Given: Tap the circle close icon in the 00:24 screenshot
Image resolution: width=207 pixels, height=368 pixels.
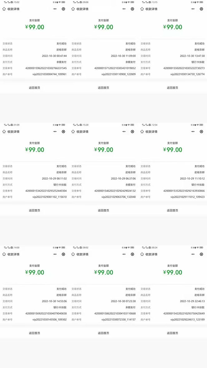Looking at the screenshot, I should coord(201,254).
